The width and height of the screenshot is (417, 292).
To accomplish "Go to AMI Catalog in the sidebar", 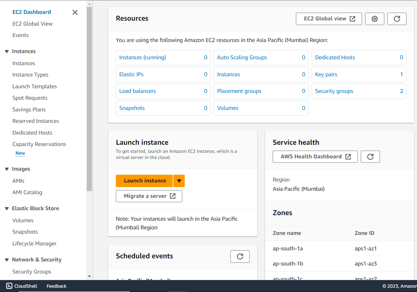I will (x=27, y=192).
